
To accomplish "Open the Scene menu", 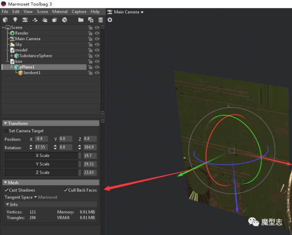I will click(42, 11).
